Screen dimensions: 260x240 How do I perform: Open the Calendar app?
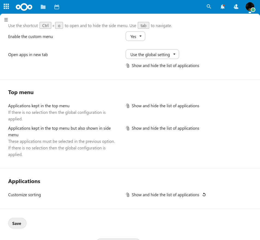(x=57, y=7)
